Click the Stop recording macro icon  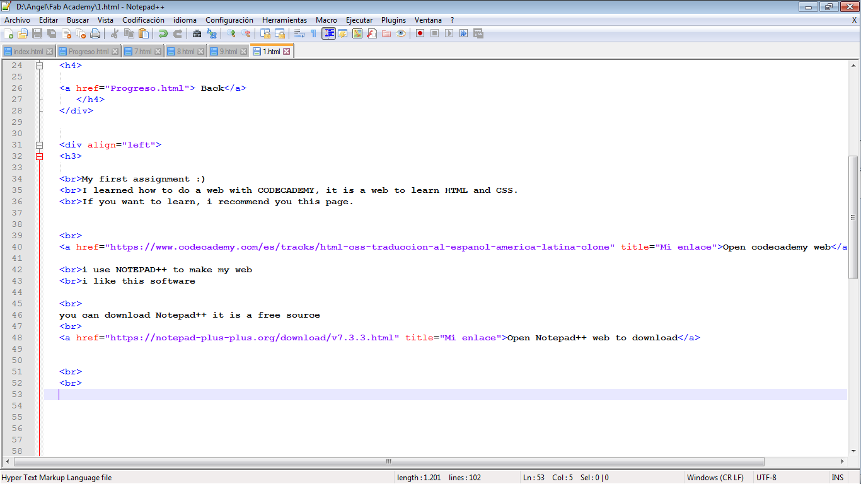coord(435,33)
